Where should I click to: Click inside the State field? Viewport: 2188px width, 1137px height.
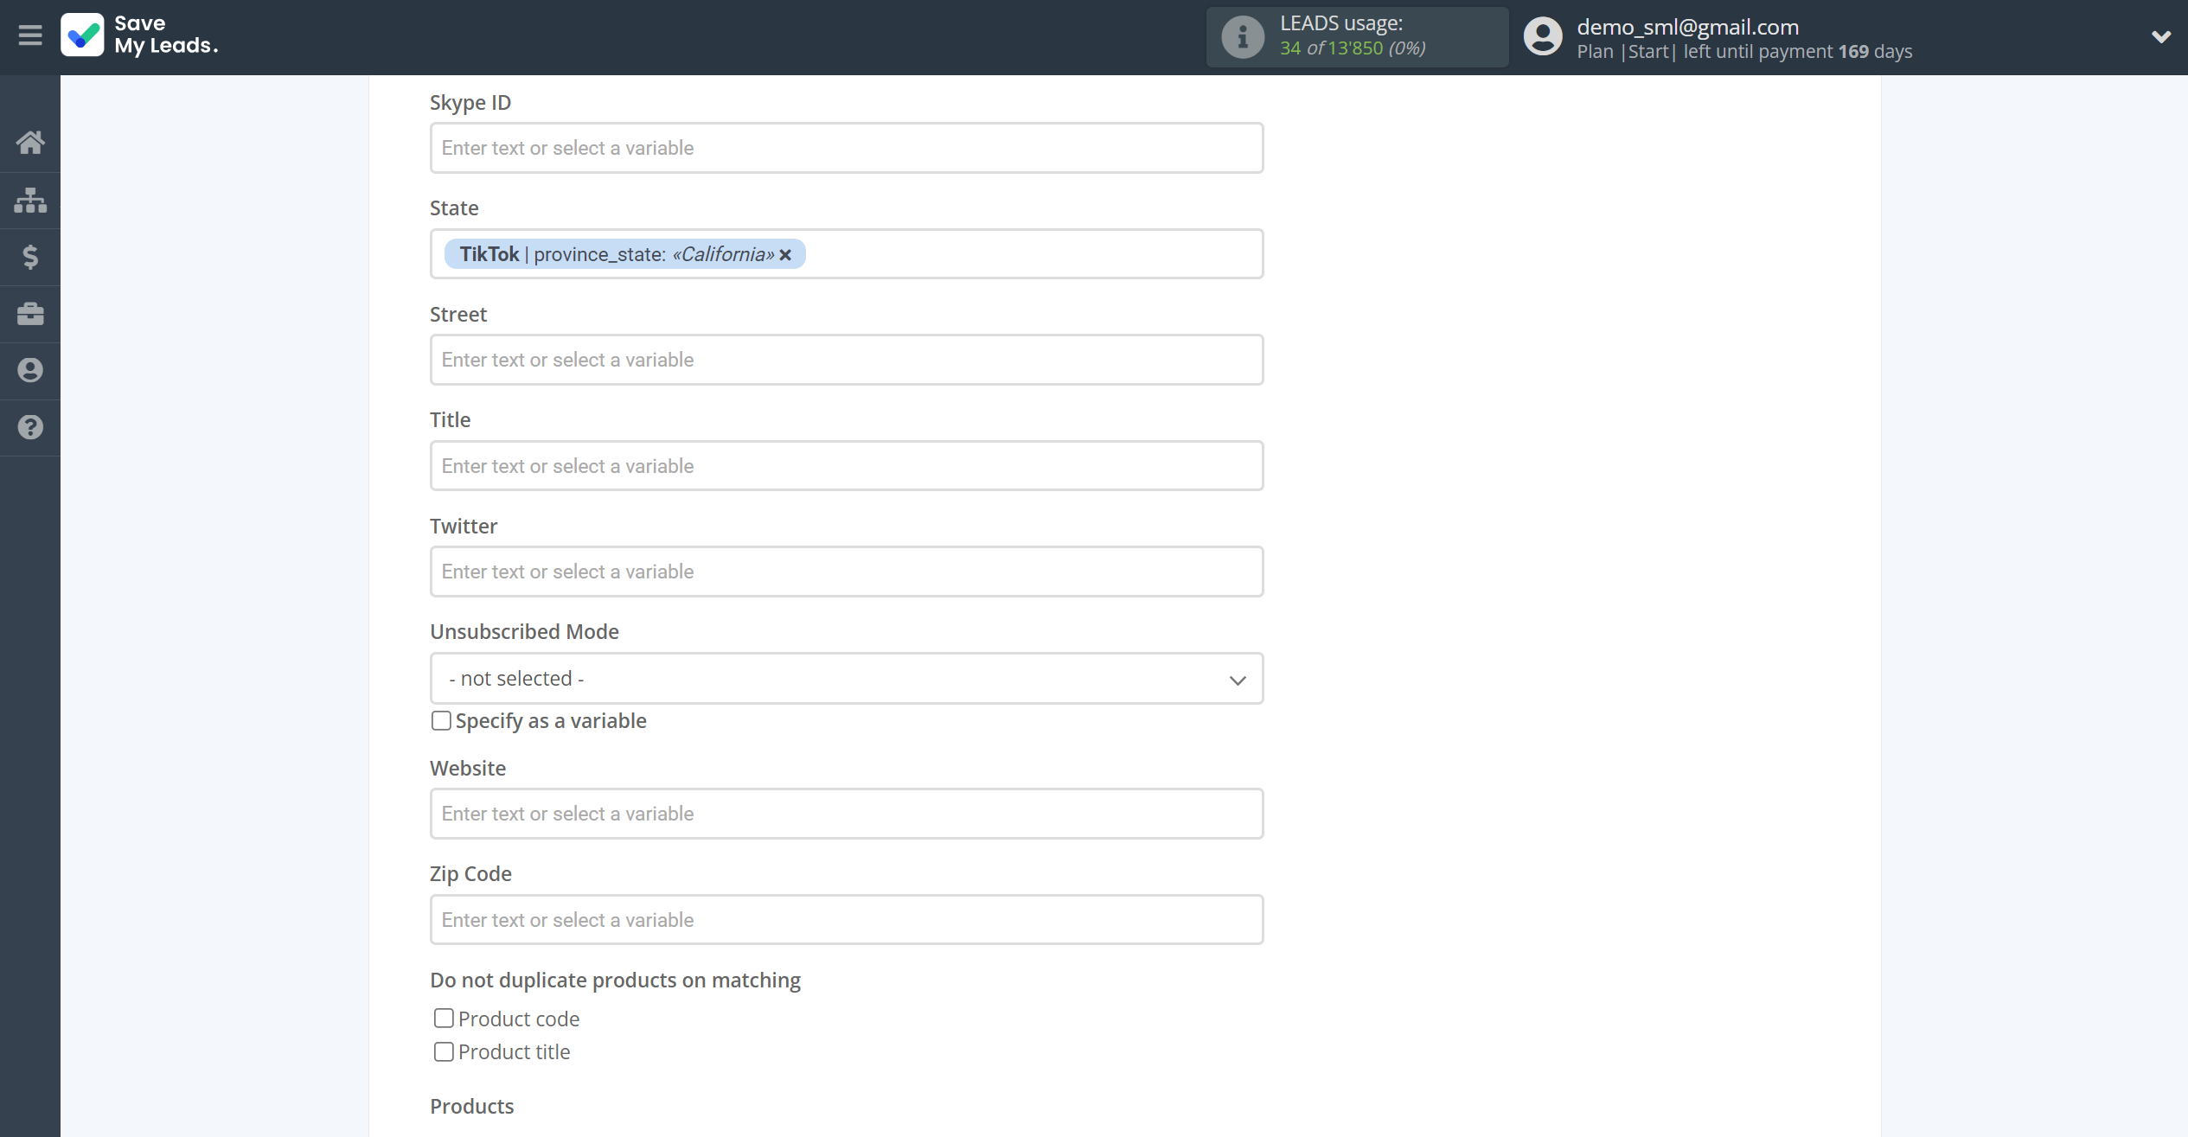[x=847, y=254]
